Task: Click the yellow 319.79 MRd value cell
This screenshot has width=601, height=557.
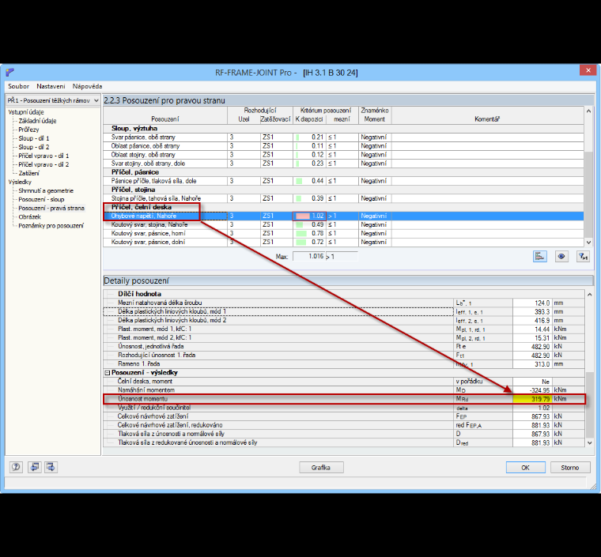Action: 532,399
